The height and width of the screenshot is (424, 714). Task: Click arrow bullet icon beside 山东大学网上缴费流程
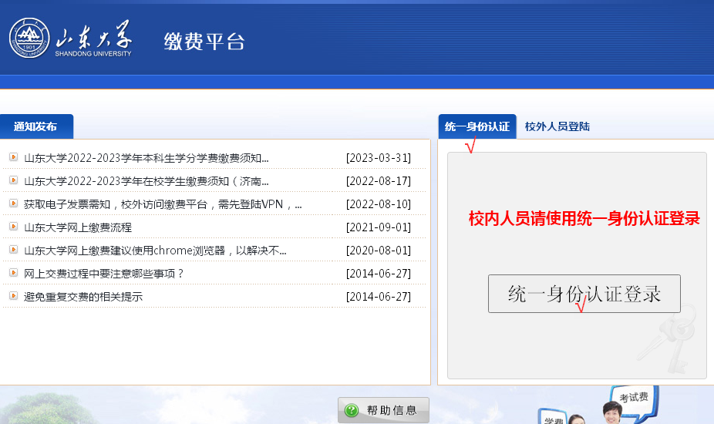(14, 227)
